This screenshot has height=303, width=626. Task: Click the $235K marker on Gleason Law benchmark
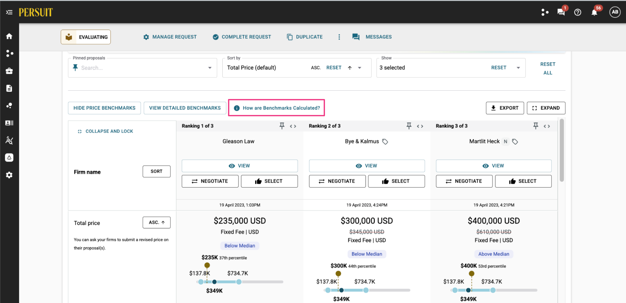pyautogui.click(x=207, y=265)
